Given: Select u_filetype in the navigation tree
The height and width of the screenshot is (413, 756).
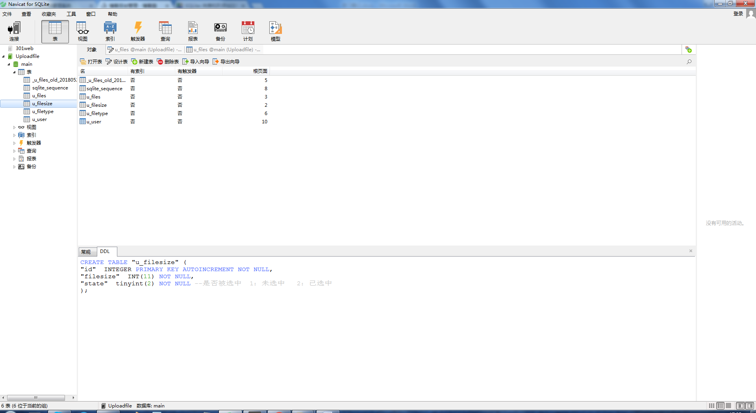Looking at the screenshot, I should 43,112.
